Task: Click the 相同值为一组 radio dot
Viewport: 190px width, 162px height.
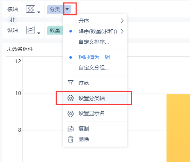Action: (71, 57)
